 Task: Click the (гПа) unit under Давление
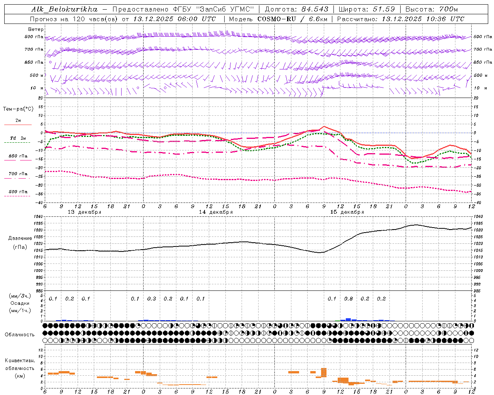(x=19, y=247)
